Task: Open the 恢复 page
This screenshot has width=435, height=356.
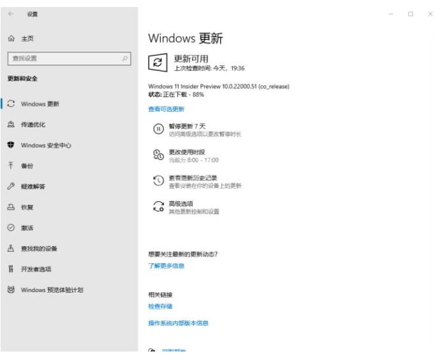Action: tap(27, 207)
